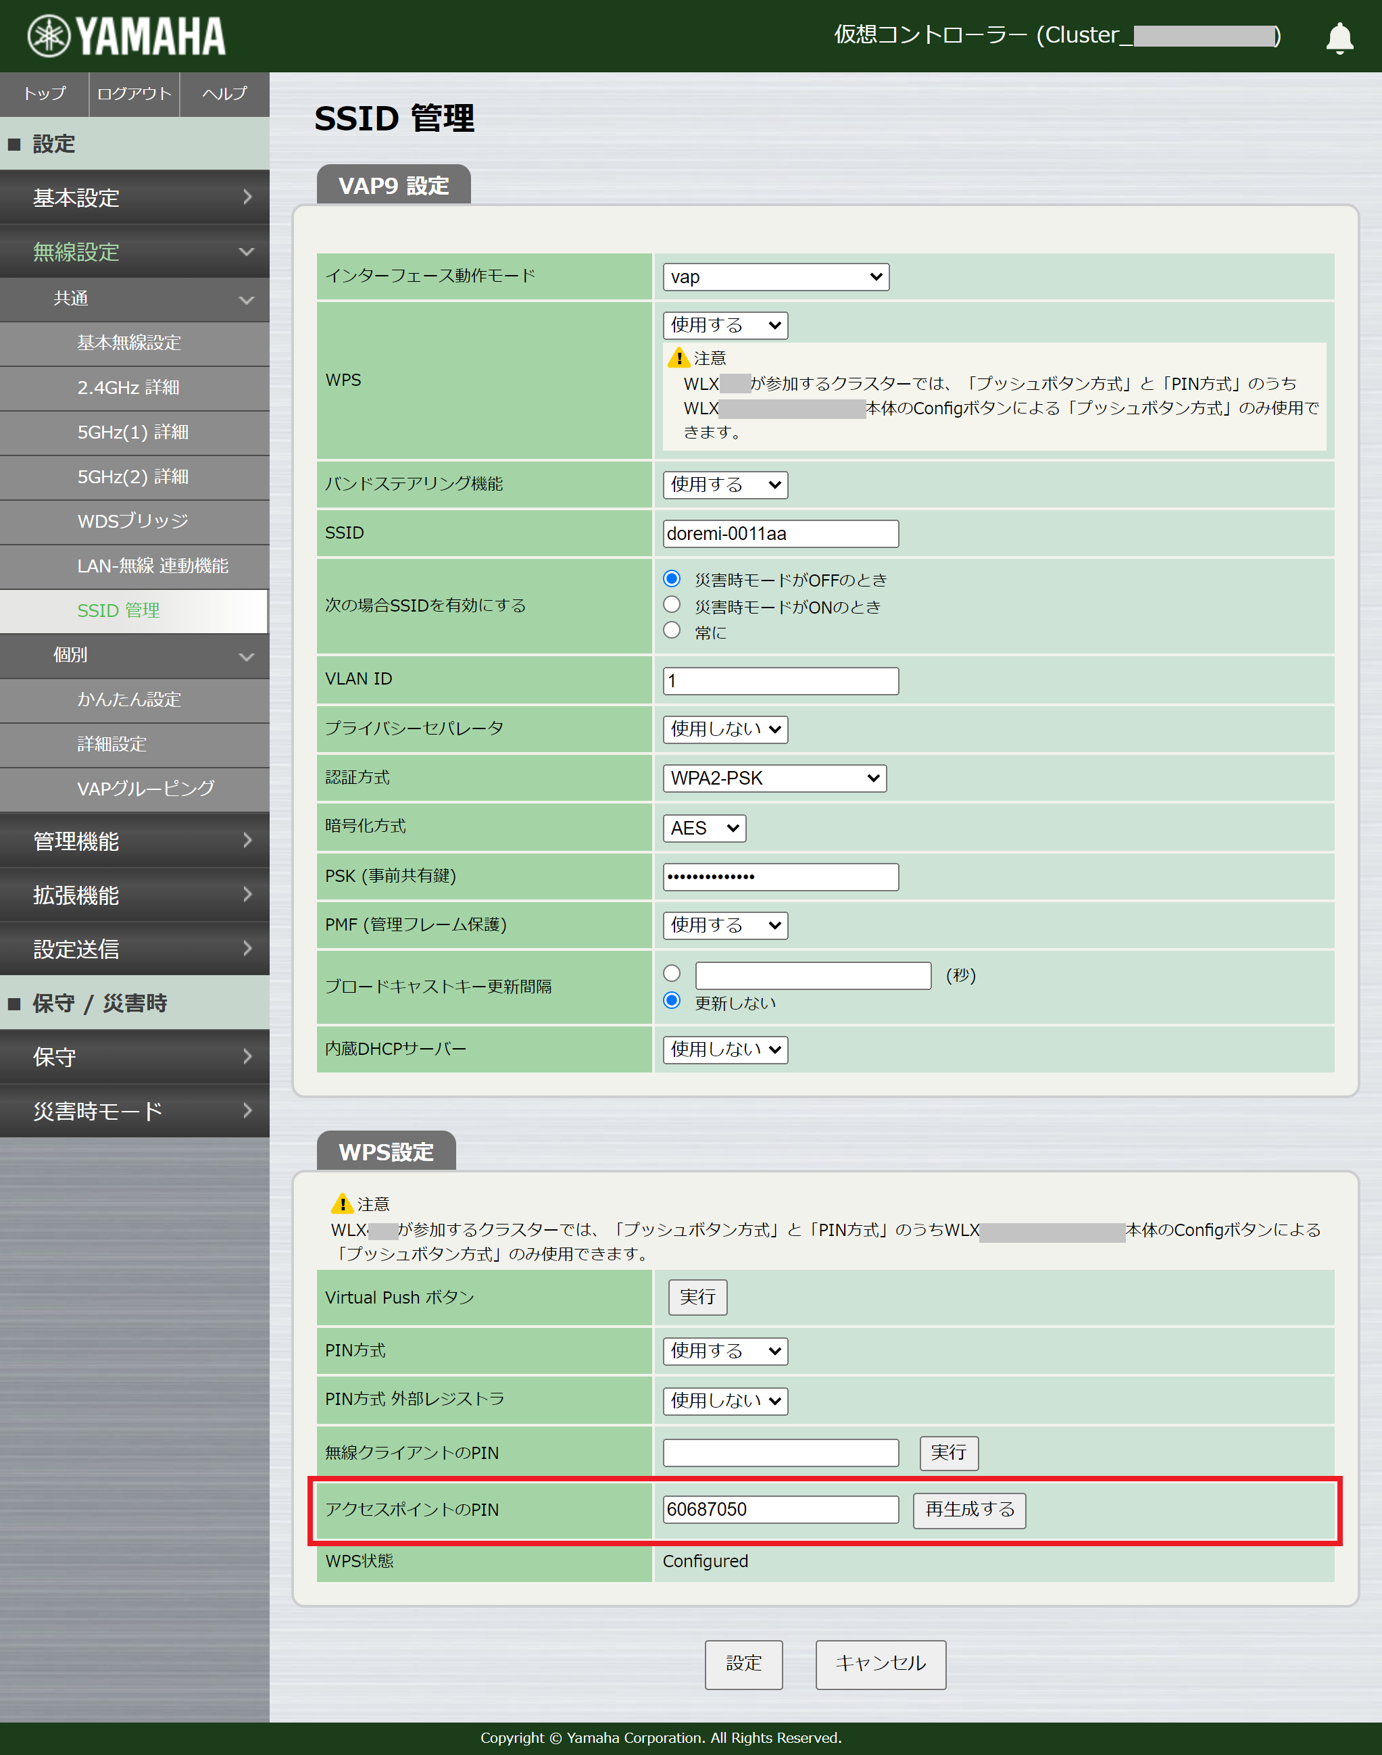
Task: Click the notification bell icon
Action: pyautogui.click(x=1339, y=38)
